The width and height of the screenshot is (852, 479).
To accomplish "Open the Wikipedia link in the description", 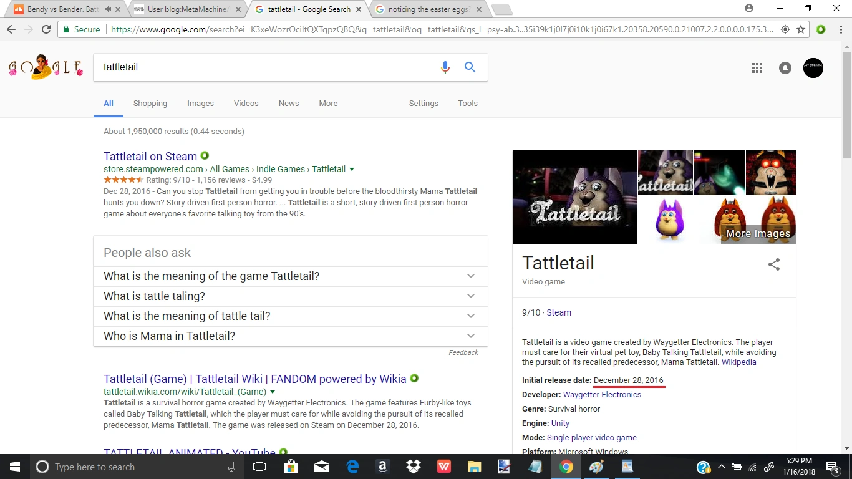I will pos(739,362).
